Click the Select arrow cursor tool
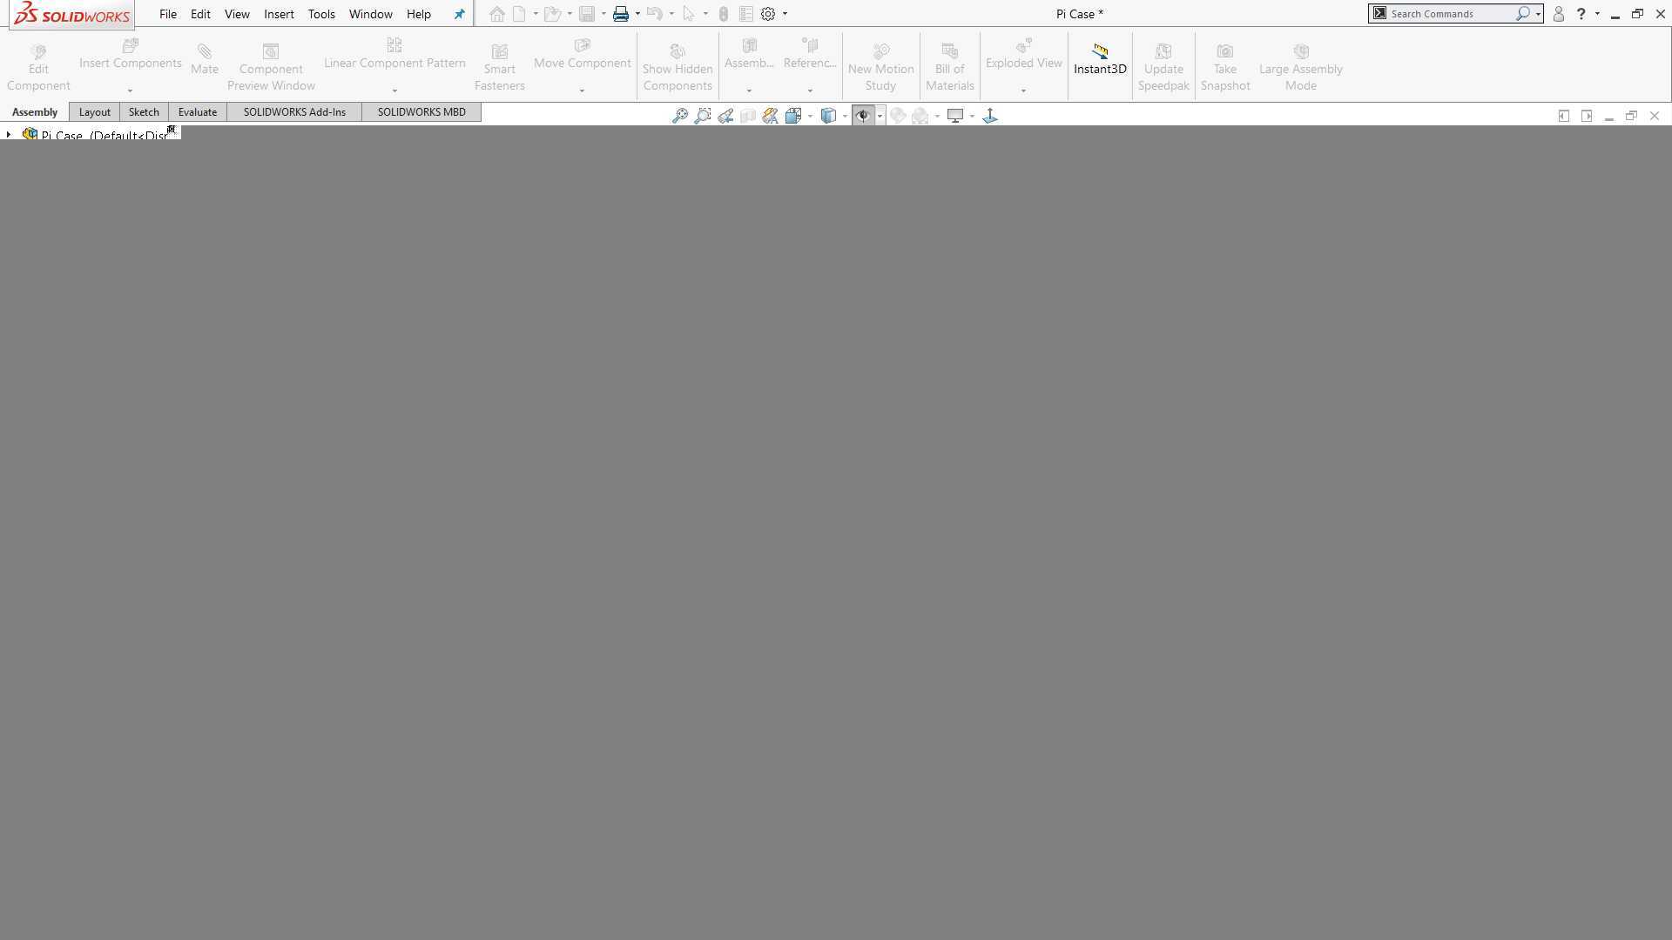The width and height of the screenshot is (1672, 940). 689,14
